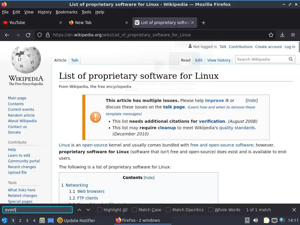Jump to previous find match
This screenshot has width=300, height=225.
point(79,210)
